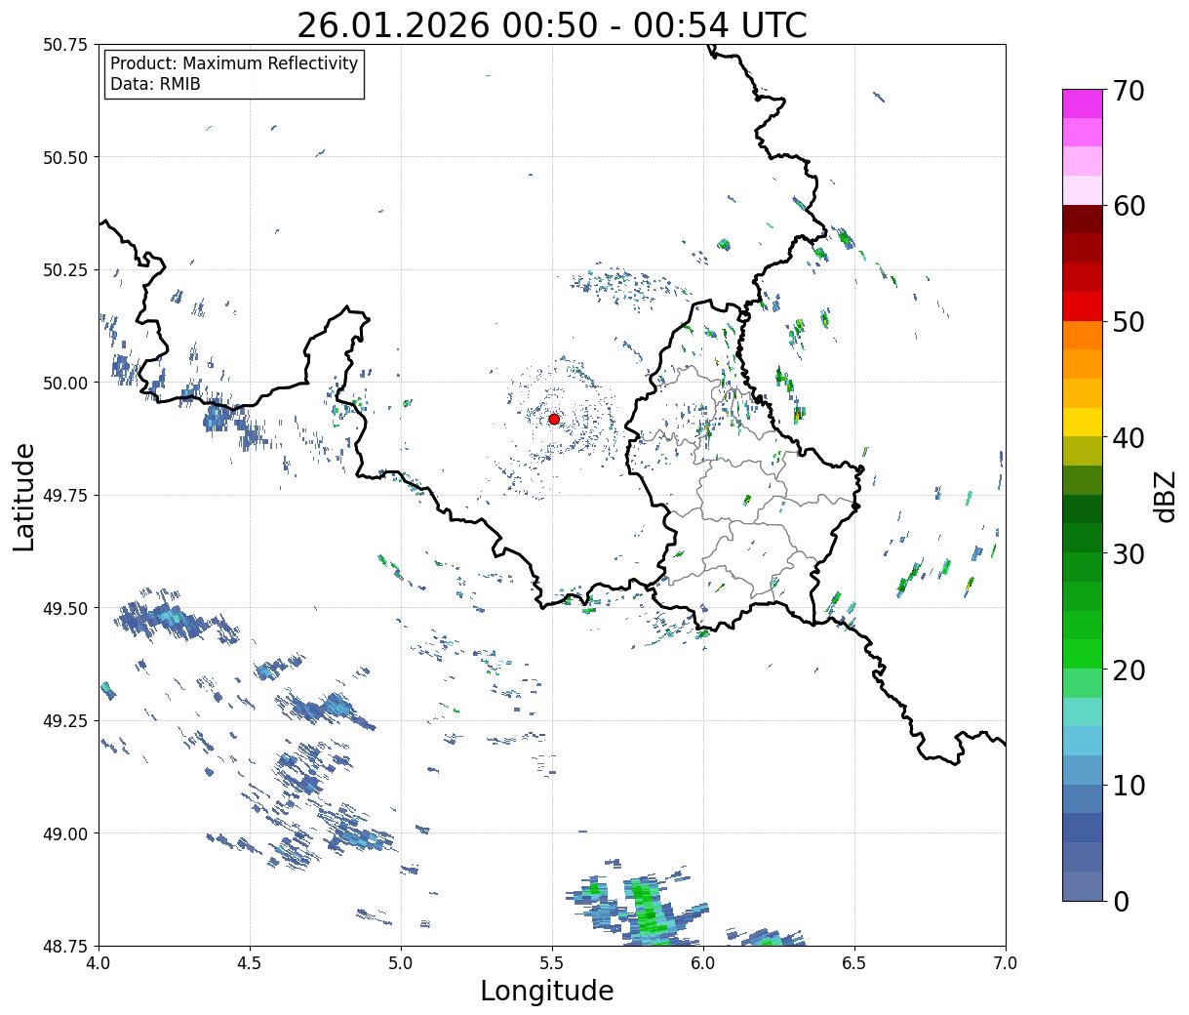
Task: Click the colorbar tick label 50
Action: point(1129,322)
